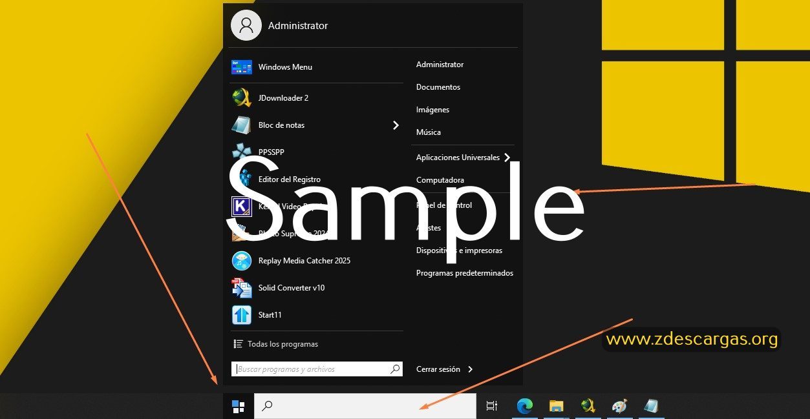Open File Explorer from the taskbar
This screenshot has width=810, height=419.
pos(556,406)
